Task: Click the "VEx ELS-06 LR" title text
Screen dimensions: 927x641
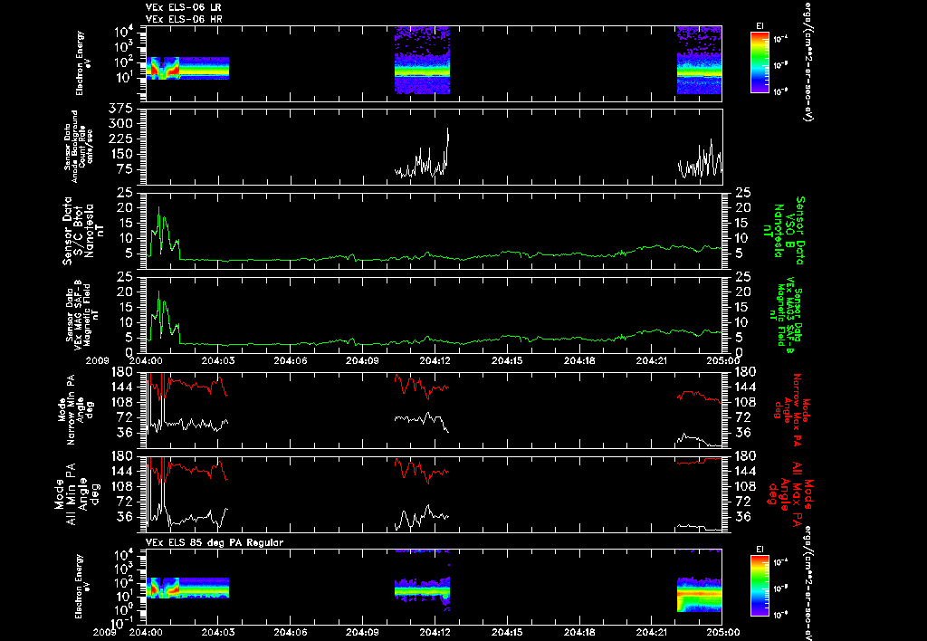Action: (183, 7)
